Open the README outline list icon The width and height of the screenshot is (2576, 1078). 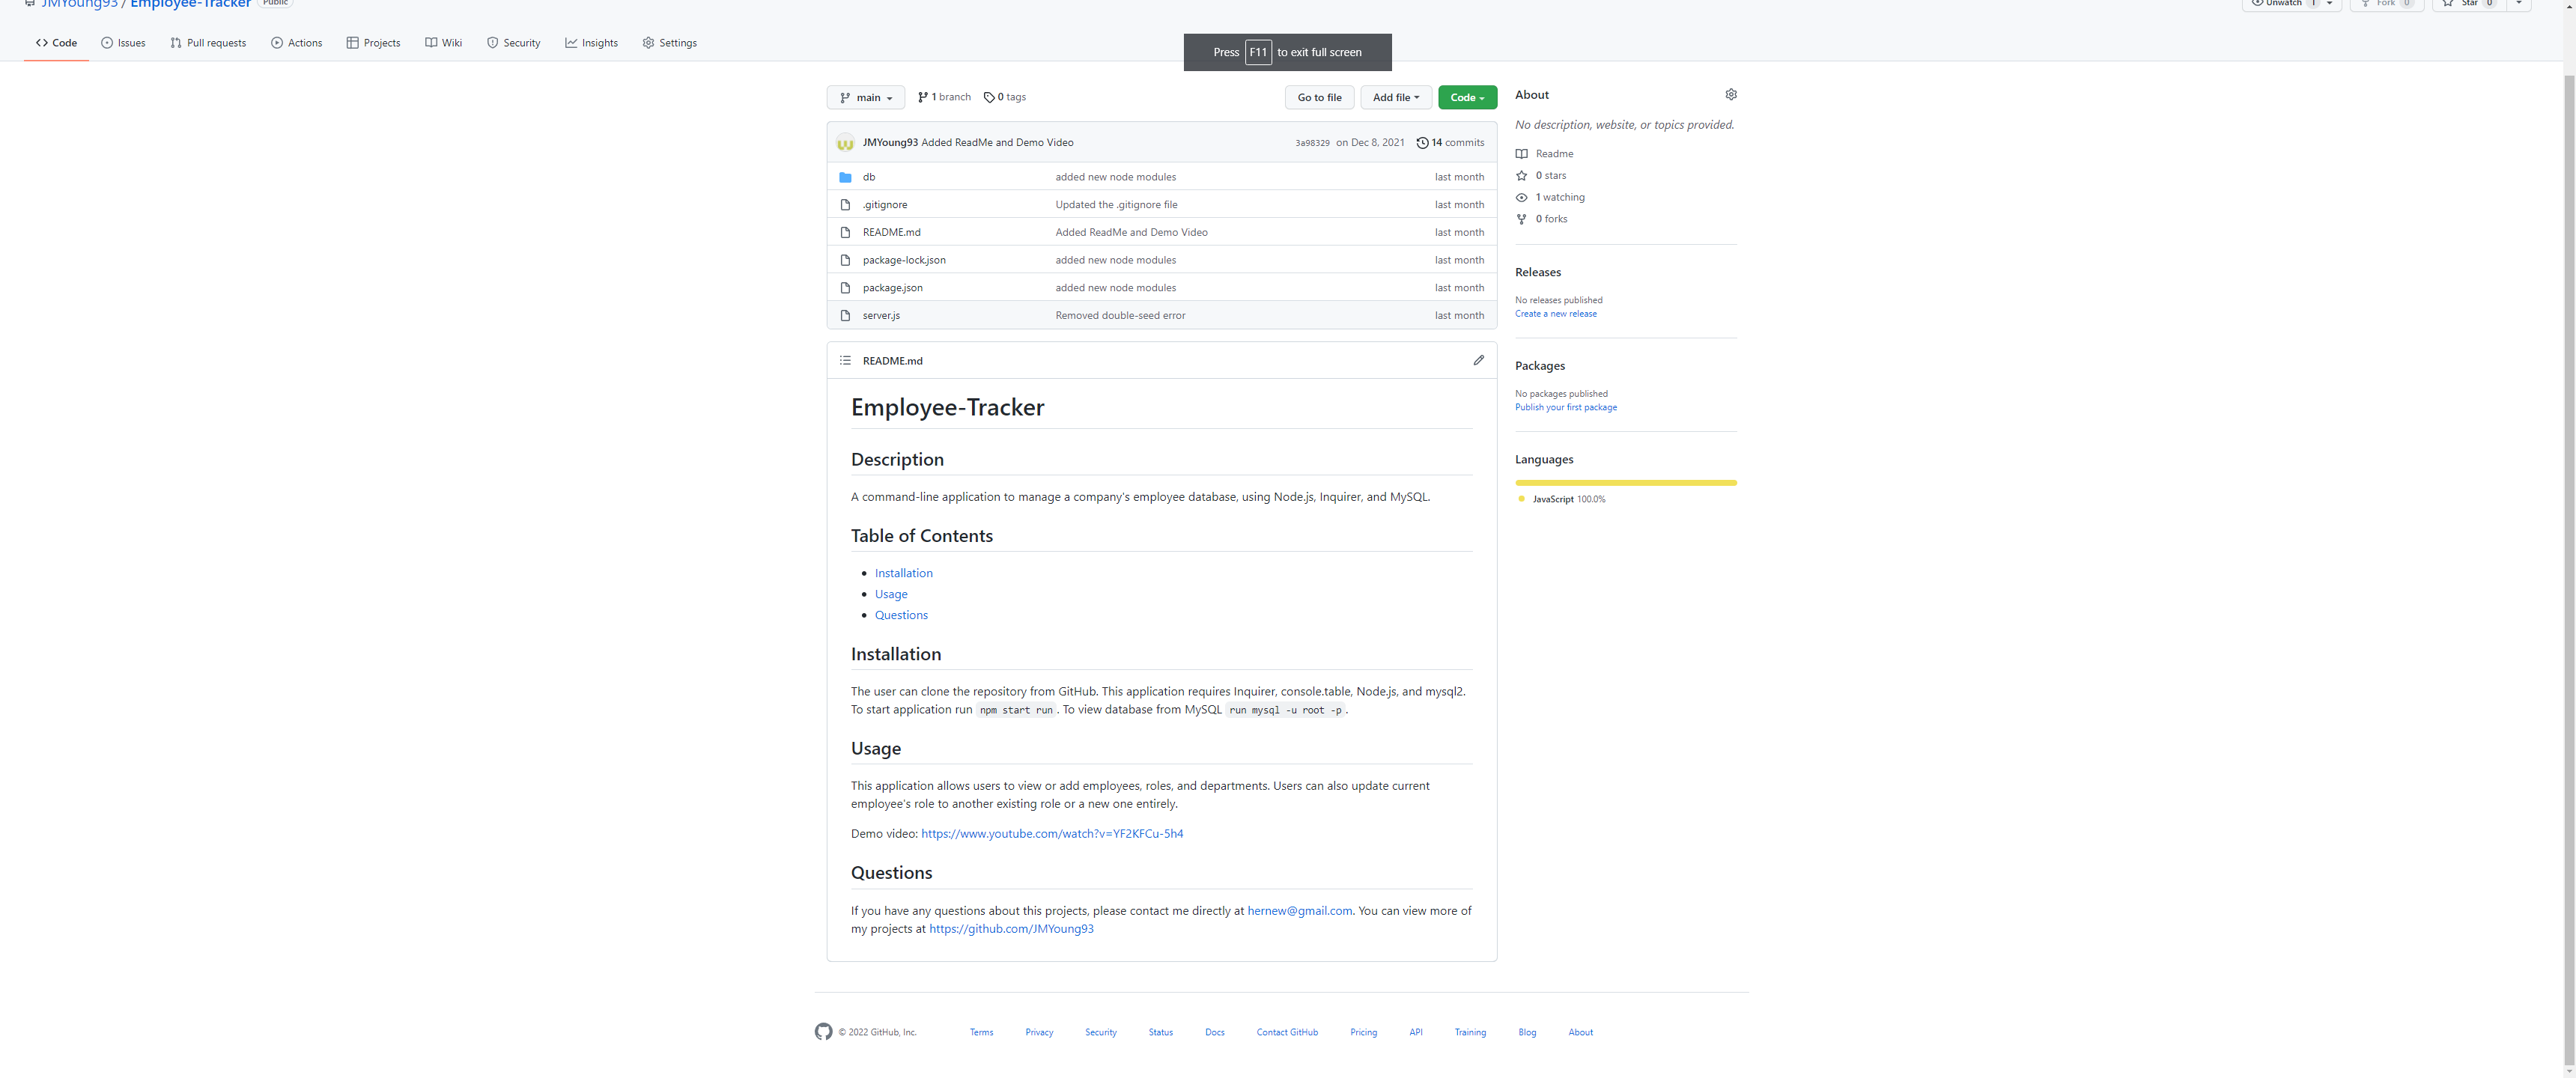pos(845,360)
